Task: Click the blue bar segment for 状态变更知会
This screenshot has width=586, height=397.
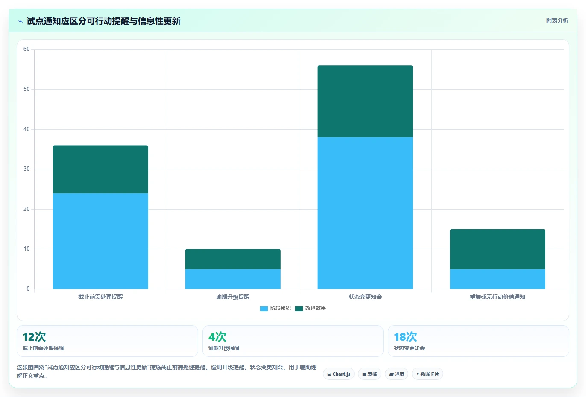Action: tap(365, 213)
